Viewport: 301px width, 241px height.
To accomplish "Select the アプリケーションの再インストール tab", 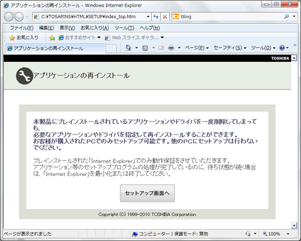I will pos(55,48).
